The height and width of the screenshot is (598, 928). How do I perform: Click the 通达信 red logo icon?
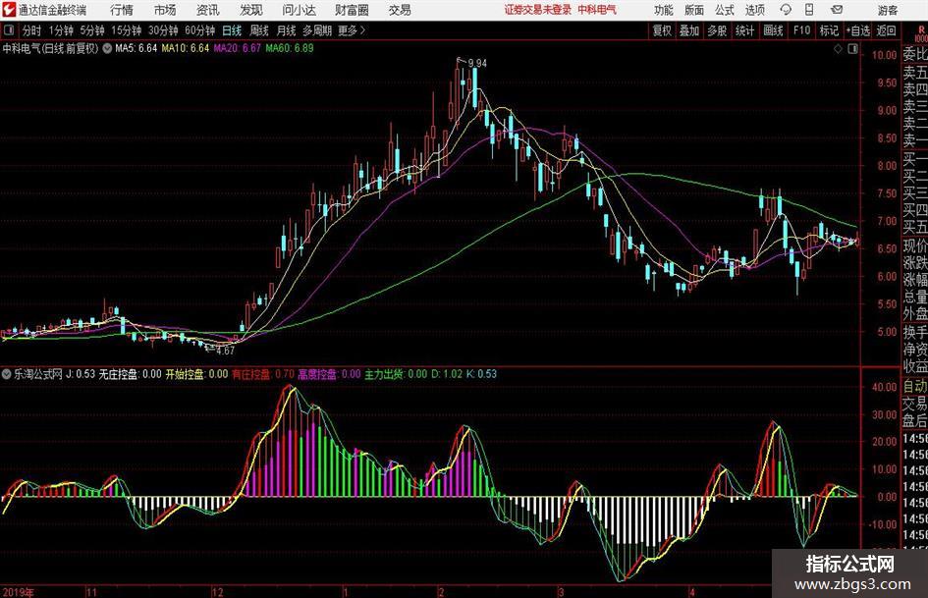8,10
